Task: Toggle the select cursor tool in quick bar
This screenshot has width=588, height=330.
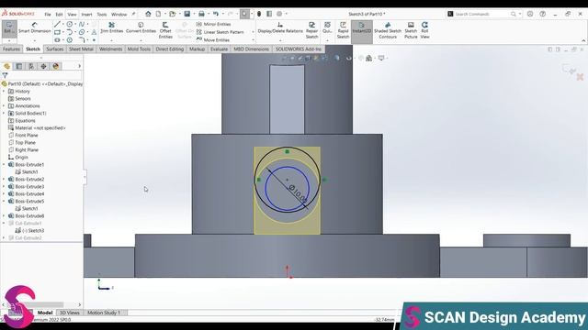Action: coord(244,14)
